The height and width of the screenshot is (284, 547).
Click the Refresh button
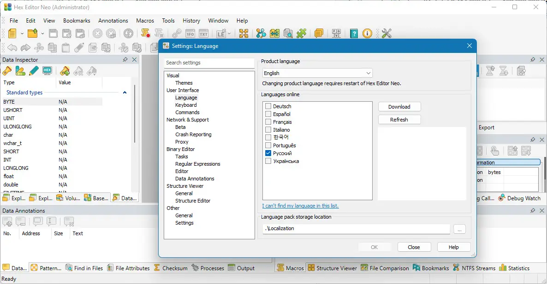pyautogui.click(x=399, y=119)
